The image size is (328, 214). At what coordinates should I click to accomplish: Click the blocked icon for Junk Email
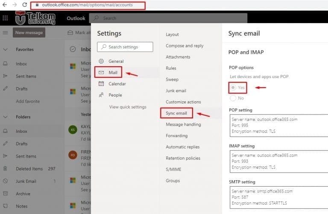[6, 181]
